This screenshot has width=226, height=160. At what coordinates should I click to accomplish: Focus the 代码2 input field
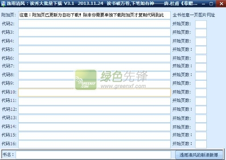coord(95,24)
